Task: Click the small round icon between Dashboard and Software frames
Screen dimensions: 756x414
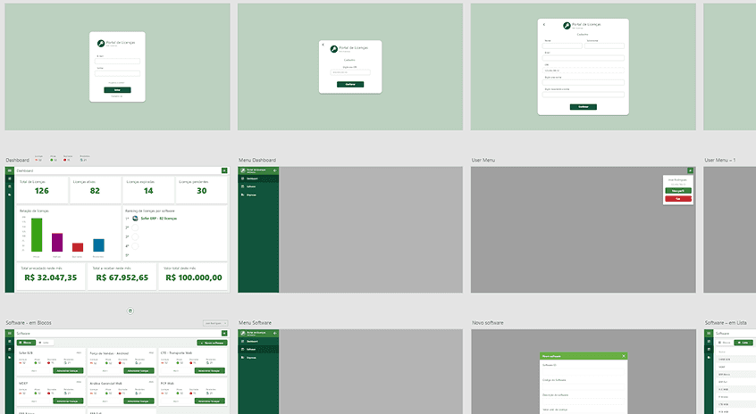Action: coord(130,310)
